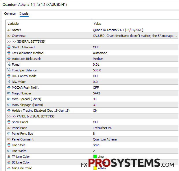Image resolution: width=179 pixels, height=171 pixels.
Task: Edit the Line Width value 2
Action: [135, 151]
